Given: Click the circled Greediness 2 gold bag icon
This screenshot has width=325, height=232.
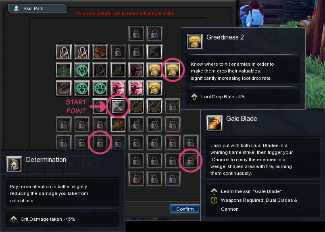Looking at the screenshot, I should pos(173,70).
